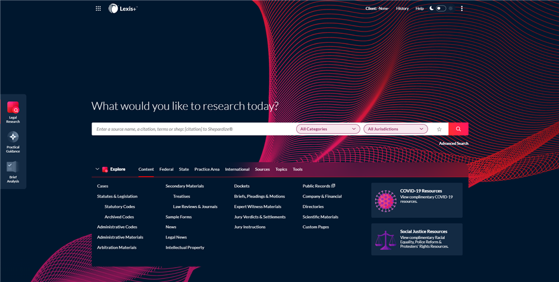Screen dimensions: 559x282
Task: Open Custom Pages
Action: 316,227
